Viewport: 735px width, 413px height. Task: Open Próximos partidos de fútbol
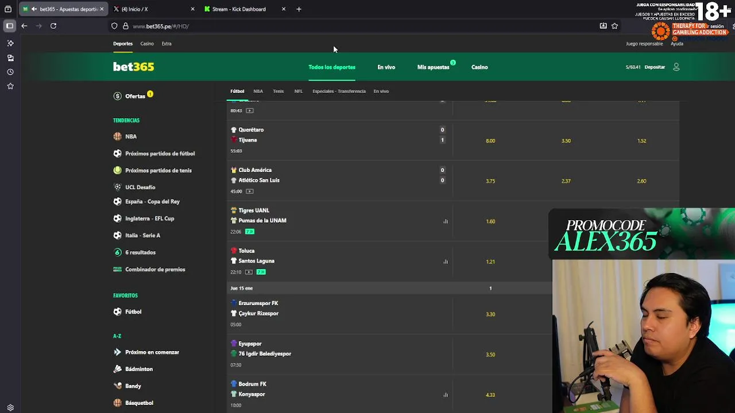coord(160,154)
